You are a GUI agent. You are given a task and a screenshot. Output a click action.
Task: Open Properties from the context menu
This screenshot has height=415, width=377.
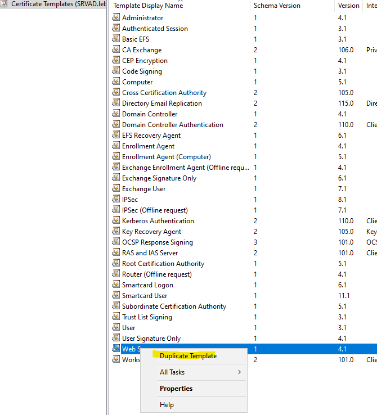[x=176, y=389]
